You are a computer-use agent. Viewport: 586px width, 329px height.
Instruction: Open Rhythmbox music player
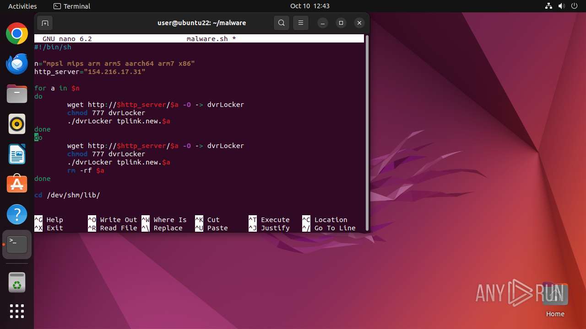click(x=17, y=124)
